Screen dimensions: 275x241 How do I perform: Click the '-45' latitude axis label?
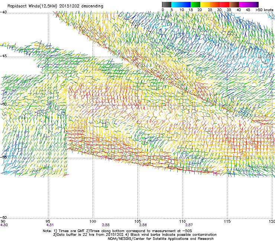click(3, 56)
